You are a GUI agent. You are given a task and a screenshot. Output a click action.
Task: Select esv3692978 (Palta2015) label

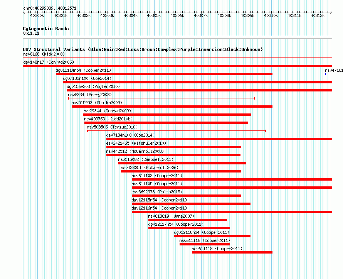[157, 192]
